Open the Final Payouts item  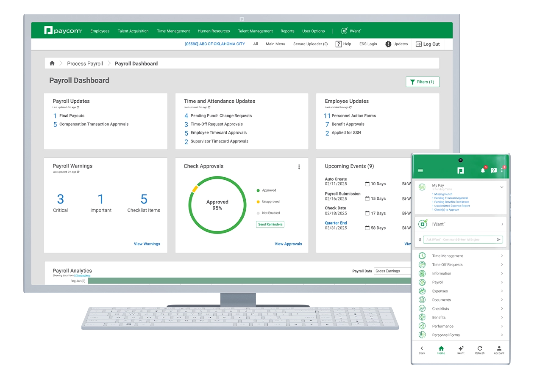pos(69,116)
